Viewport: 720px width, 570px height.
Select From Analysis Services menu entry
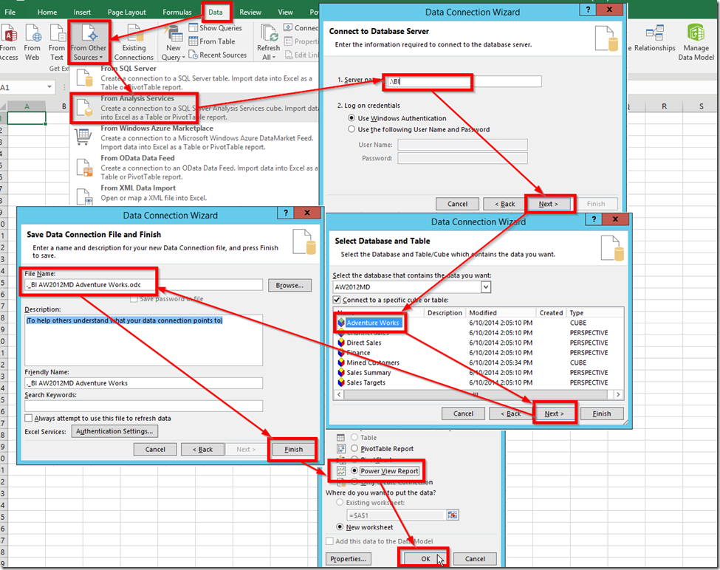point(195,108)
